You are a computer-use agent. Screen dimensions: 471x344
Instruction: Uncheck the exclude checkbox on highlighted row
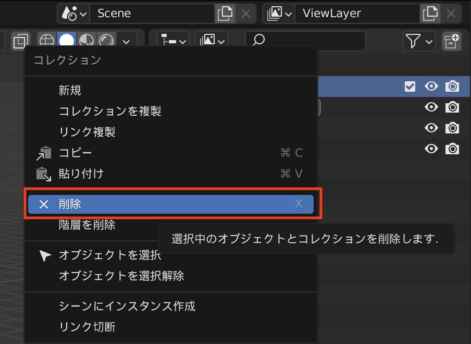click(410, 87)
